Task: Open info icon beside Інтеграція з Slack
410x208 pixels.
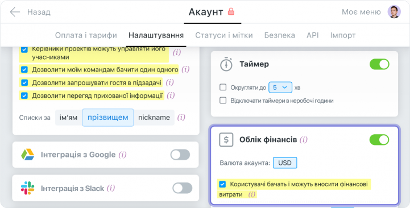Action: tap(111, 188)
